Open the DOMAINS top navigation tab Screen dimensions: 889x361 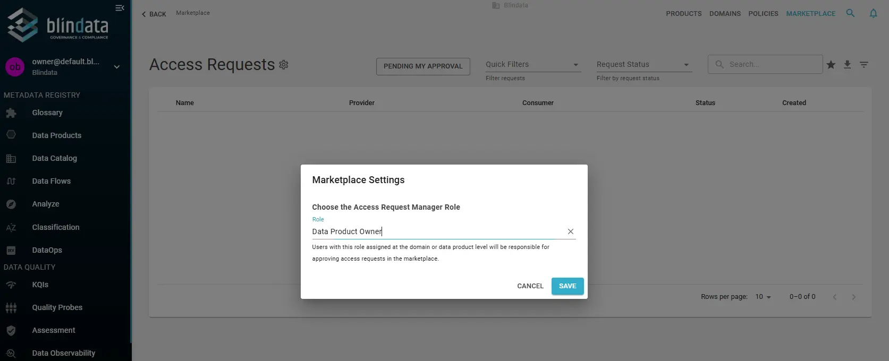tap(725, 14)
